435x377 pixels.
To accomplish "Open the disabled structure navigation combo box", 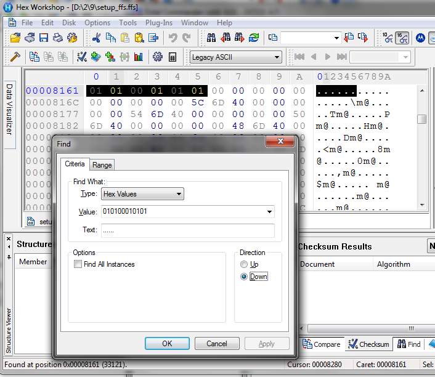I will pyautogui.click(x=380, y=57).
